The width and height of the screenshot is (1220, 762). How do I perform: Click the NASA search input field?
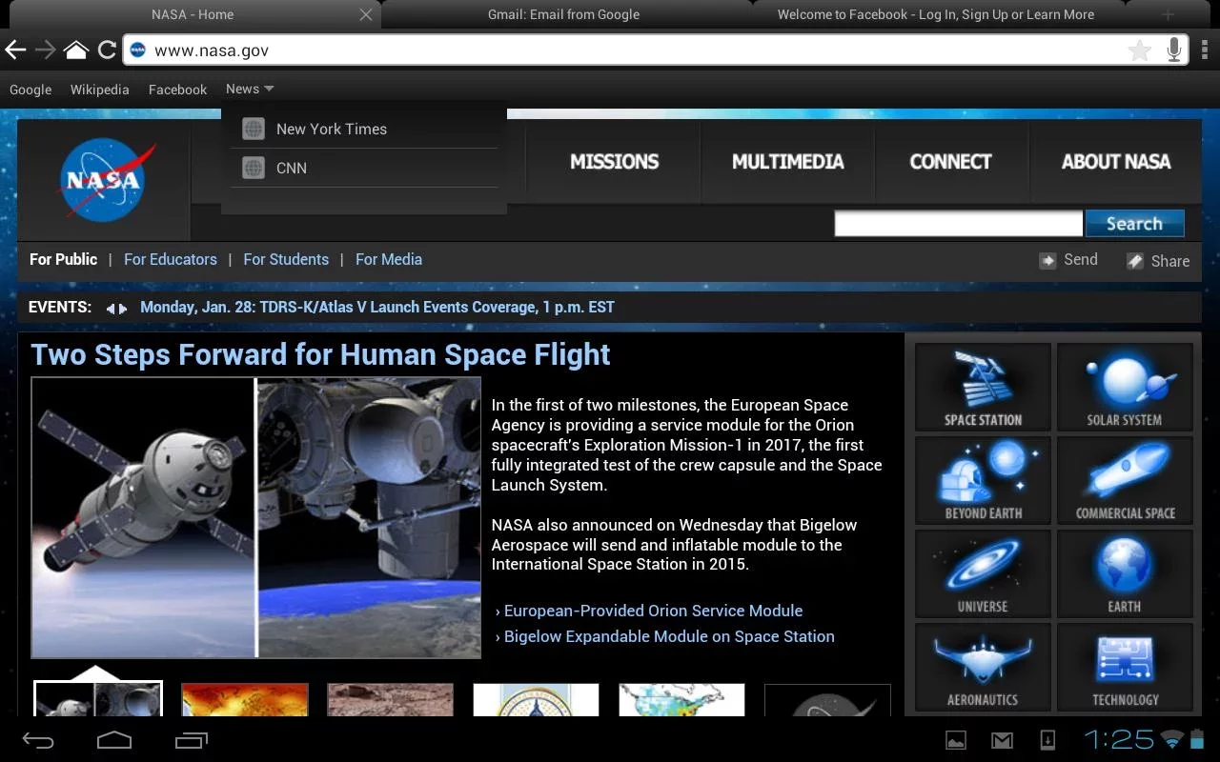(x=959, y=224)
